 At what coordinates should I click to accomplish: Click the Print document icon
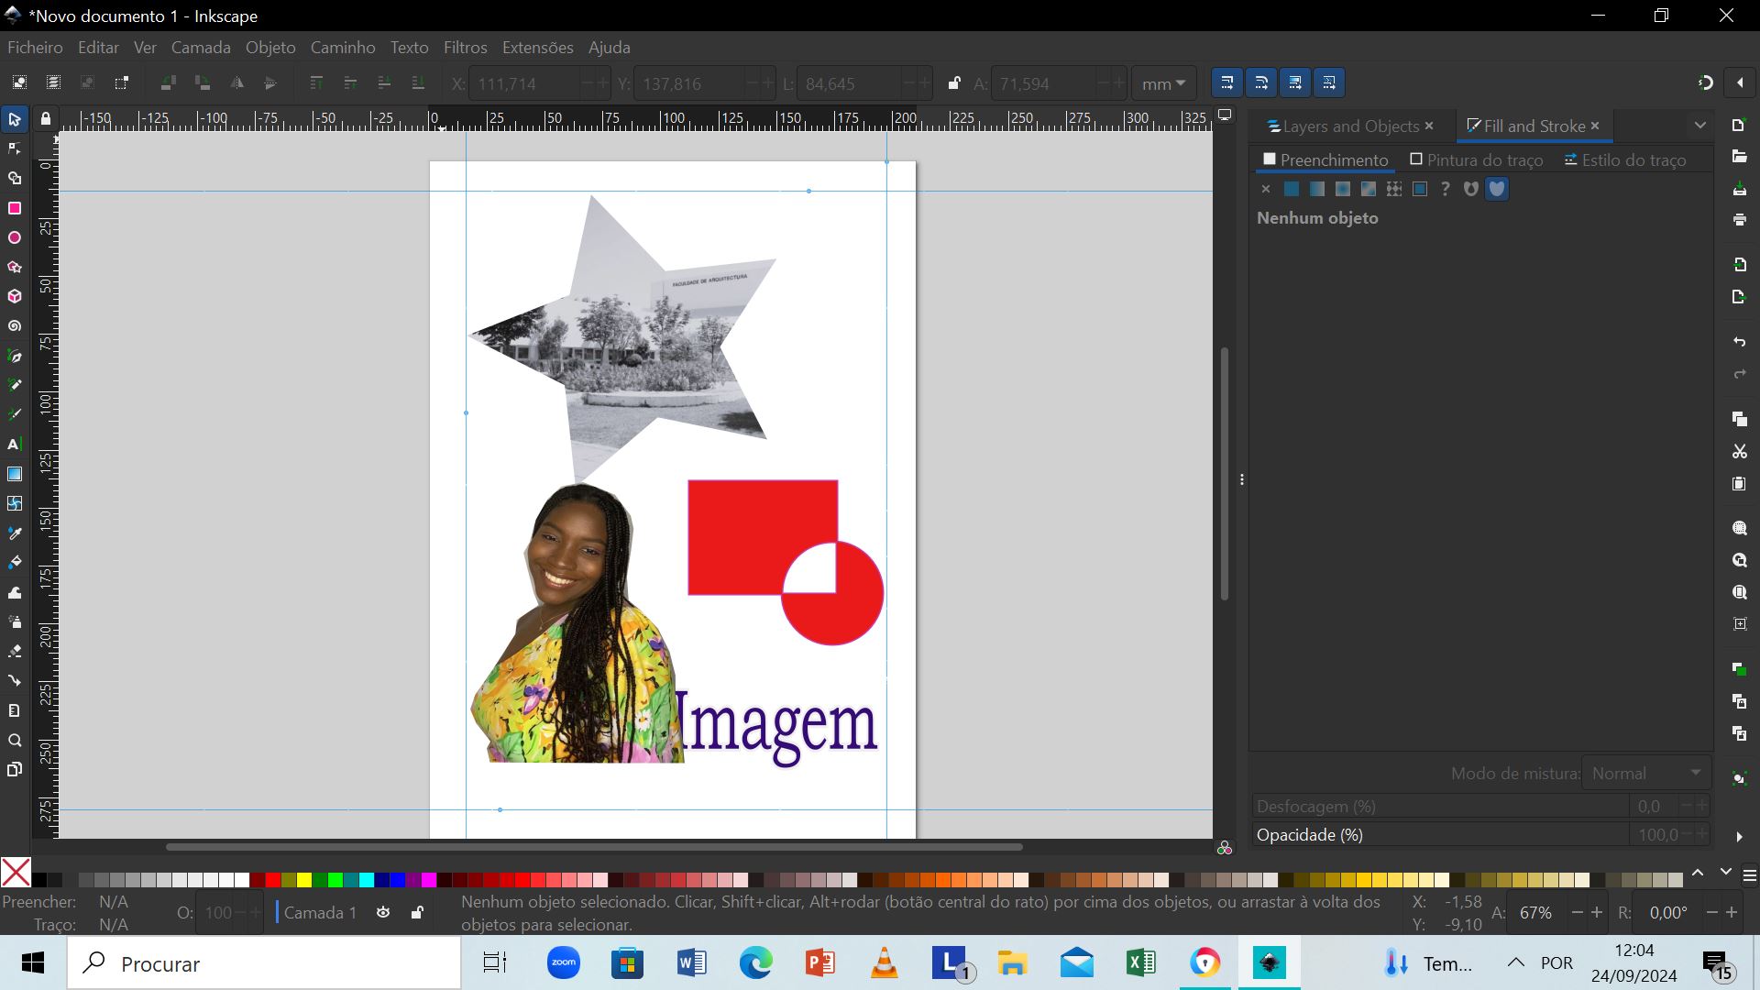point(1739,220)
